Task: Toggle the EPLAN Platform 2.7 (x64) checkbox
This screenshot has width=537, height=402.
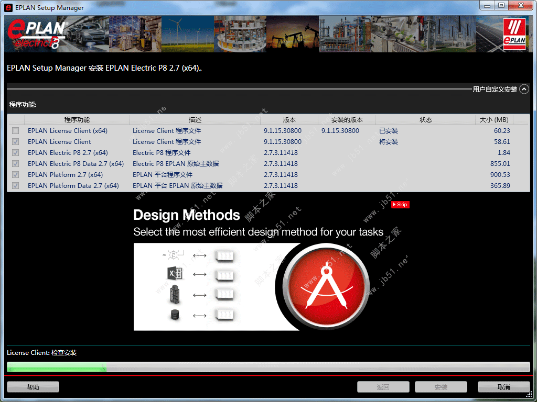Action: (15, 174)
